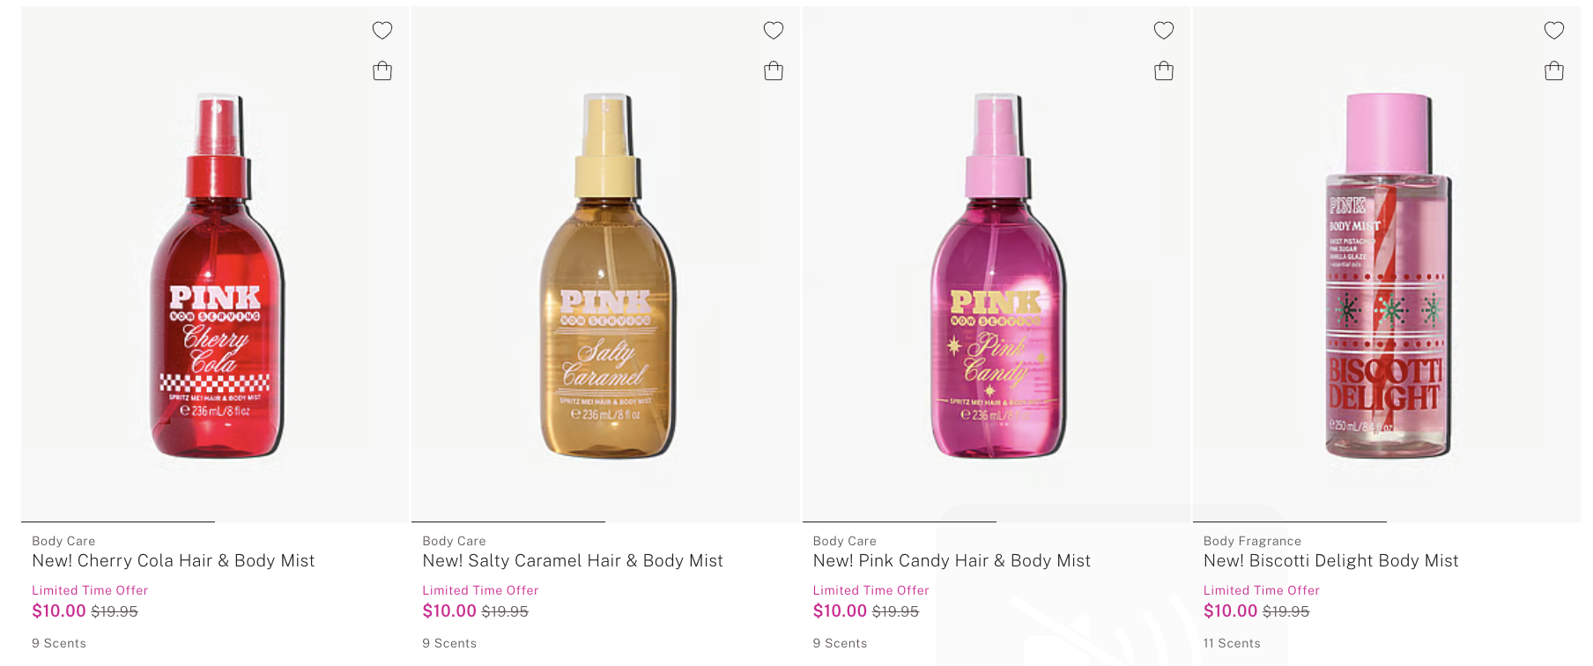Favorite the Cherry Cola mist with heart icon

[382, 31]
